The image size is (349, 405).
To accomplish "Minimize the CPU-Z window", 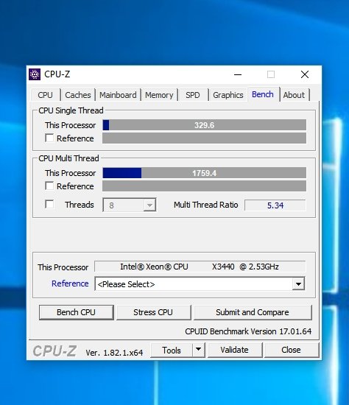I will coord(238,74).
